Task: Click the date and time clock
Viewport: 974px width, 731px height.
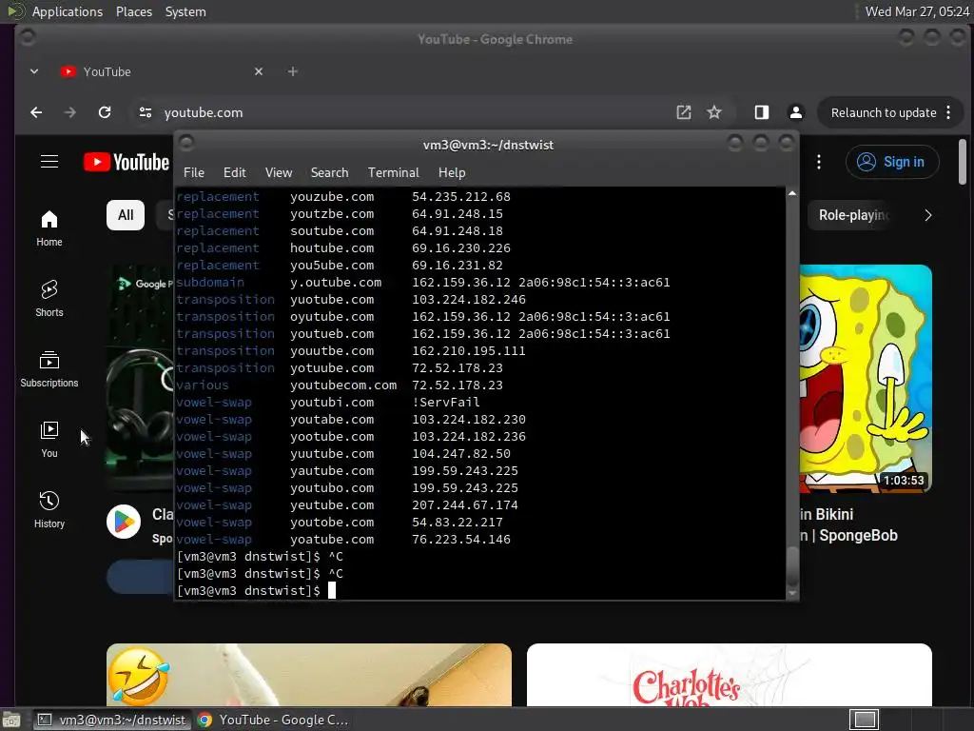Action: coord(917,11)
